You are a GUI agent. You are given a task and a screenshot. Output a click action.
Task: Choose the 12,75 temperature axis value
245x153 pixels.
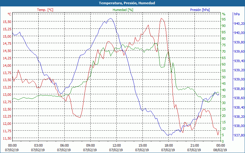tap(7, 102)
